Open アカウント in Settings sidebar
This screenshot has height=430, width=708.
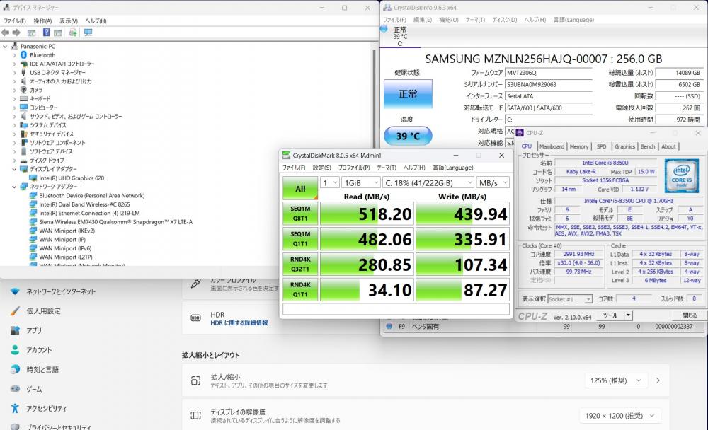click(30, 349)
